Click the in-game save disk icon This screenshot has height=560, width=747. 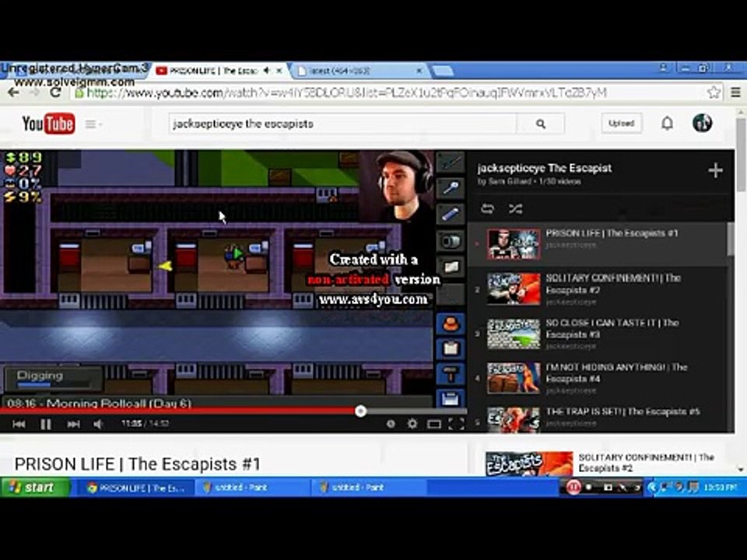tap(451, 398)
